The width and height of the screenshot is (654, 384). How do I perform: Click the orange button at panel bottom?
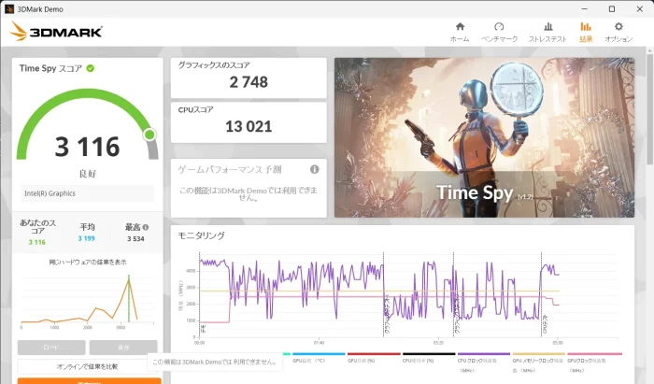tap(89, 381)
